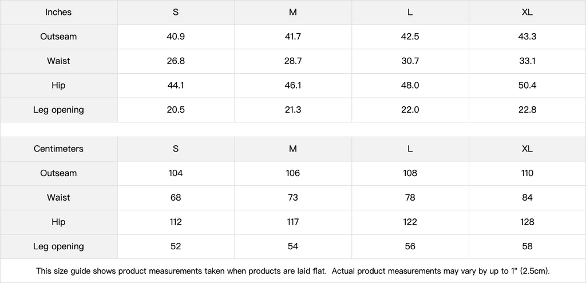The width and height of the screenshot is (586, 283).
Task: Click the Hip row label in Inches table
Action: click(58, 85)
